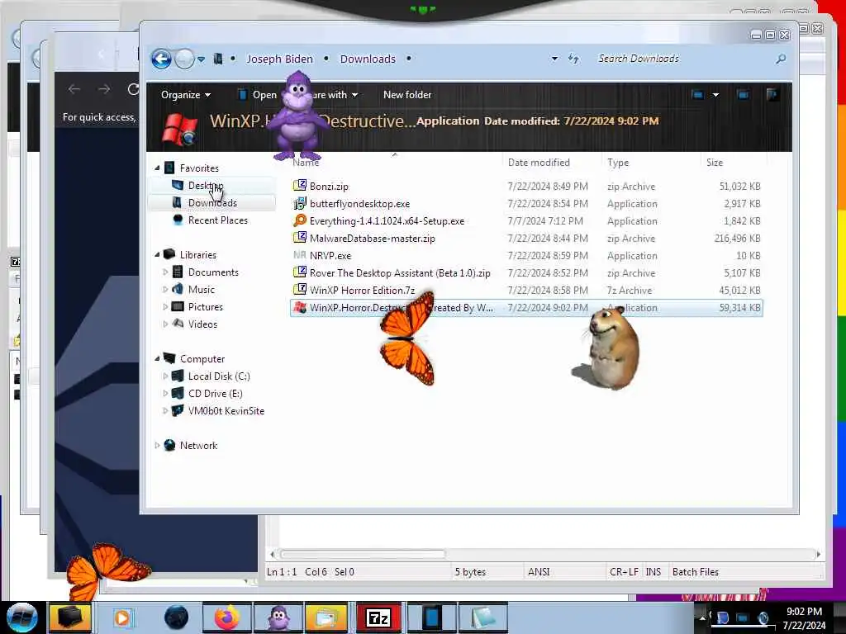This screenshot has width=846, height=634.
Task: Open the recent pages dropdown beside Forward
Action: click(x=201, y=59)
